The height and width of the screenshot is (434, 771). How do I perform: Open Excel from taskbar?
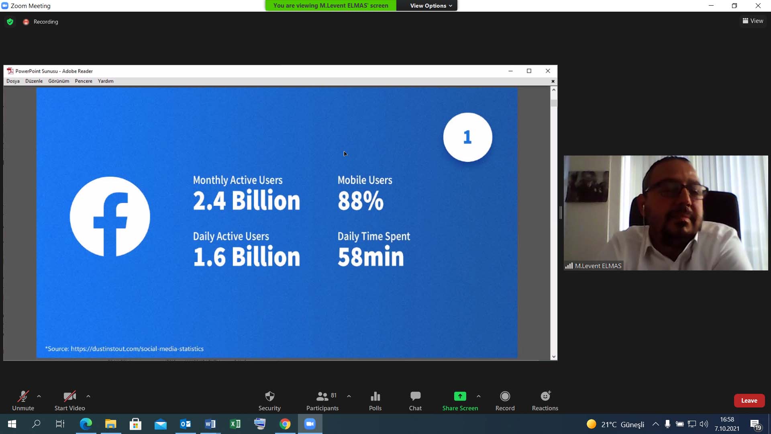click(x=235, y=424)
